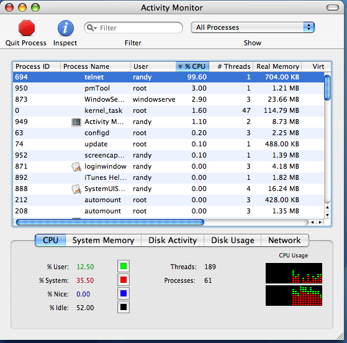Select automount row with PID 208
Screen dimensions: 347x343
168,211
